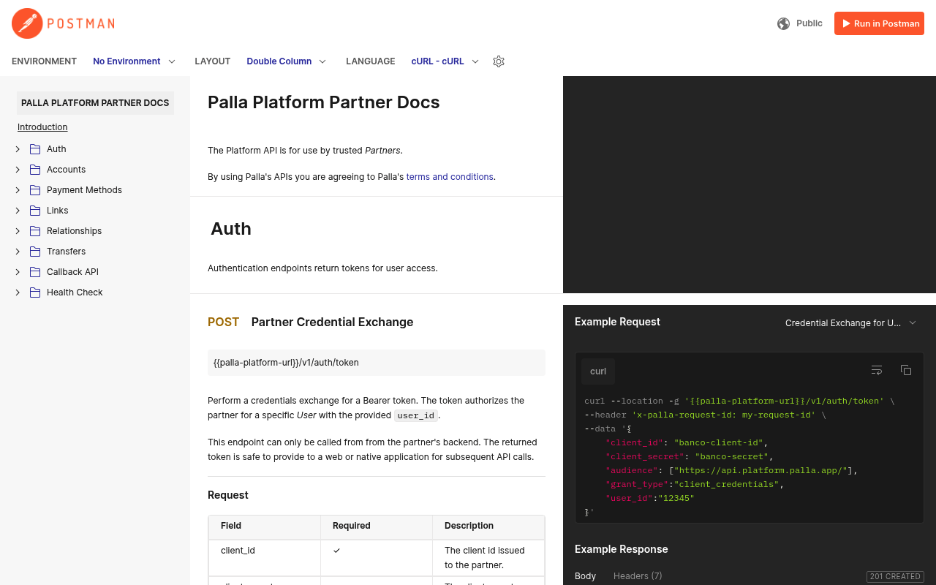Open the Introduction sidebar link
Viewport: 936px width, 585px height.
42,127
